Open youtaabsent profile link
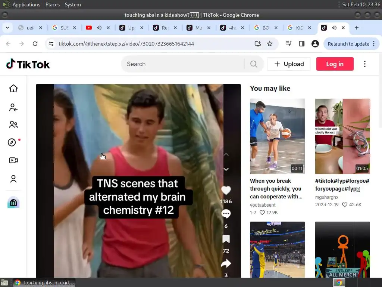Screen dimensions: 382x287 point(263,205)
